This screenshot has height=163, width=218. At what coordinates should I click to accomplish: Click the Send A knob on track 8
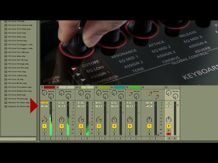pos(169,93)
